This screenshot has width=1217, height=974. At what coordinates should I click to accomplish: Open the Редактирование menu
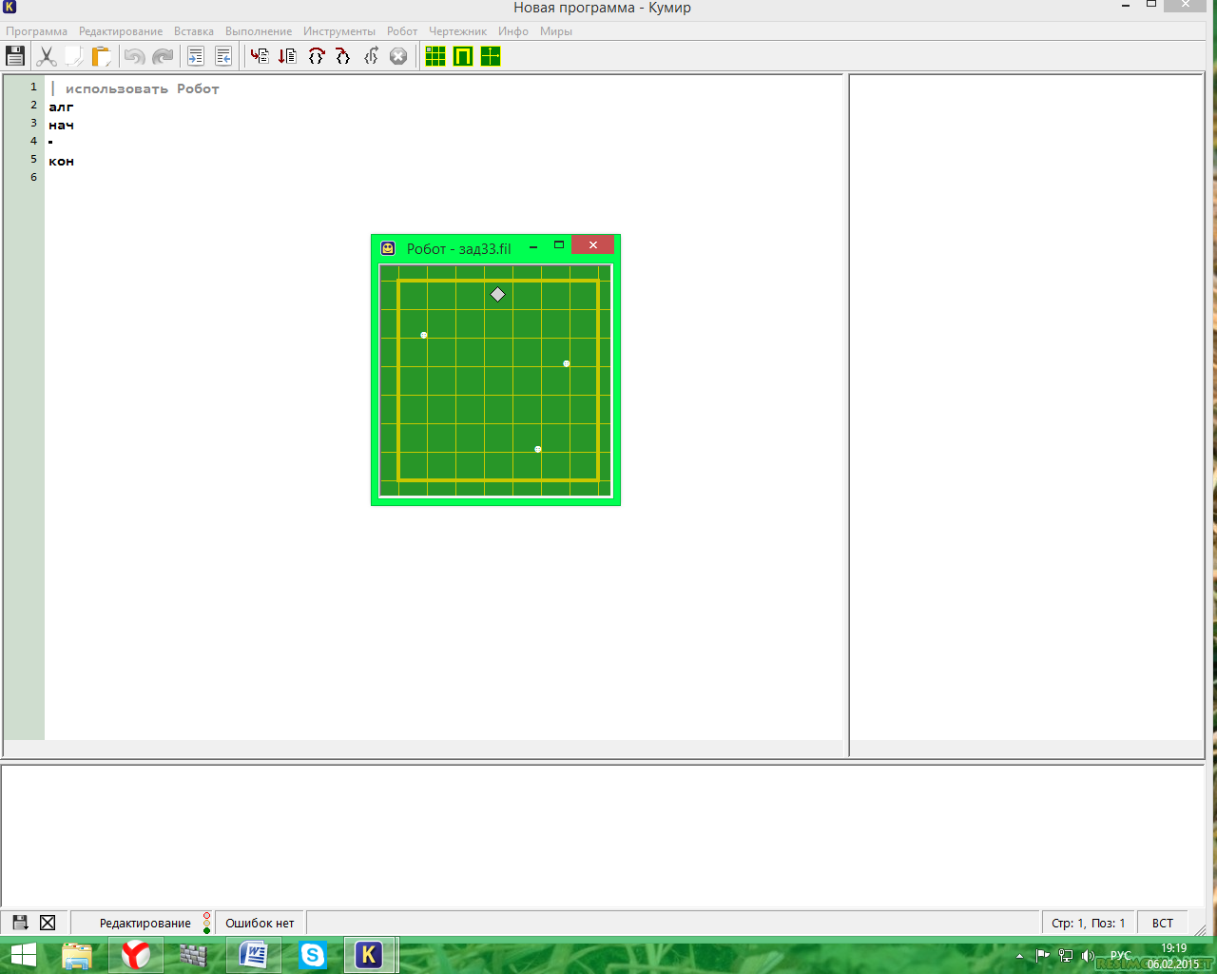(x=121, y=31)
